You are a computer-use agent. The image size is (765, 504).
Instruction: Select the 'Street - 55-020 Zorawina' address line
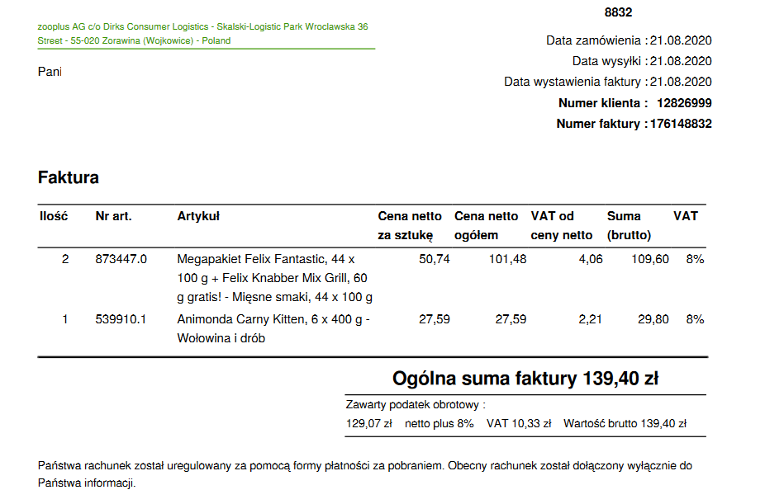(x=134, y=41)
